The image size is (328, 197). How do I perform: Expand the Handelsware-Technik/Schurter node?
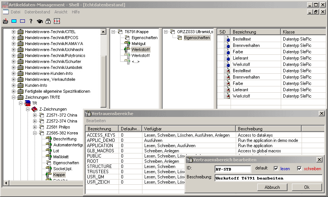(x=14, y=61)
